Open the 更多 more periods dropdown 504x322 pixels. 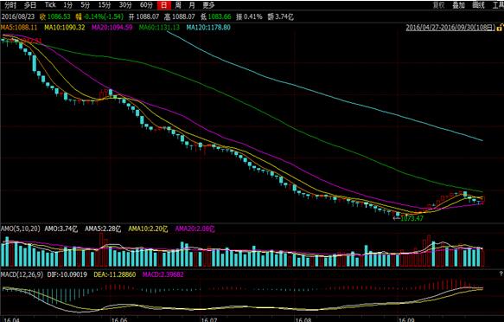coord(208,5)
